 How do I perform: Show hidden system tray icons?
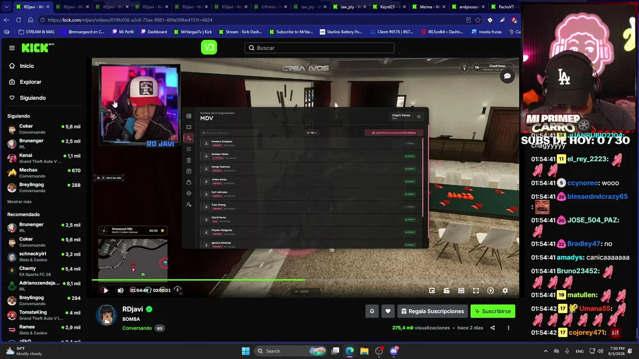pos(546,351)
